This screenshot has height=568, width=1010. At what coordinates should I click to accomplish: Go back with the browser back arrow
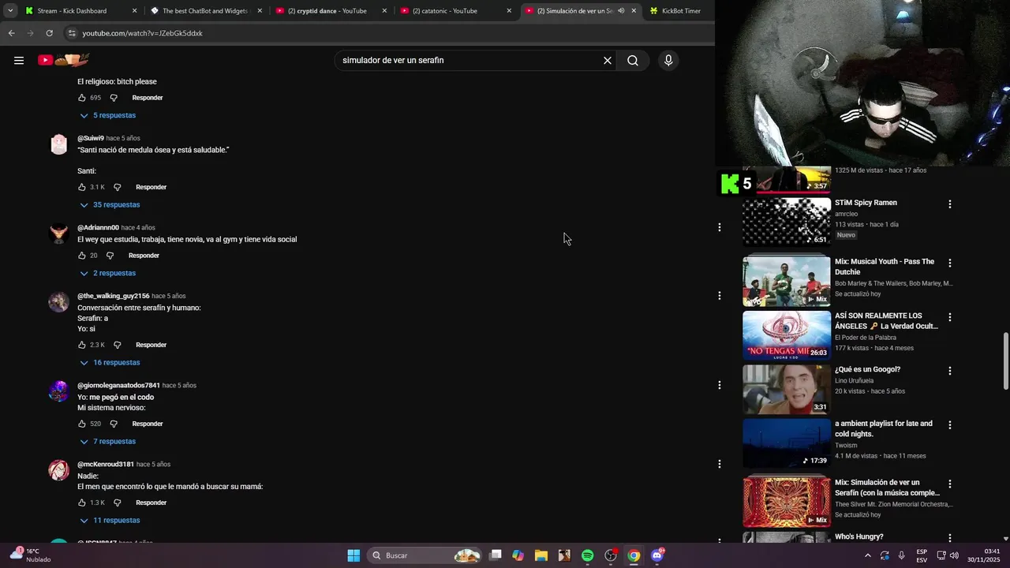tap(11, 33)
